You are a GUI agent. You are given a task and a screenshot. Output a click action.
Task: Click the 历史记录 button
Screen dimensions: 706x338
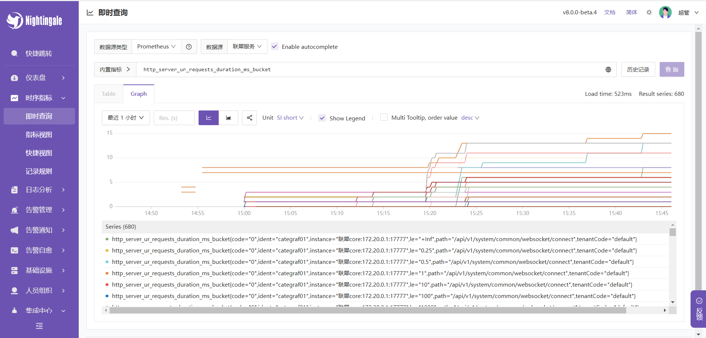638,70
